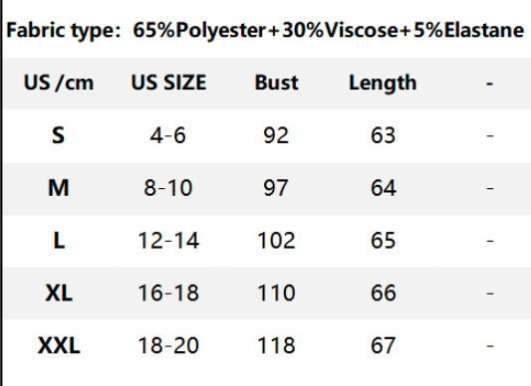The width and height of the screenshot is (531, 386).
Task: Click the Fabric type label
Action: click(64, 31)
